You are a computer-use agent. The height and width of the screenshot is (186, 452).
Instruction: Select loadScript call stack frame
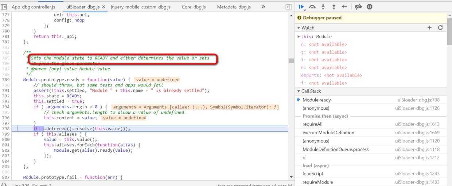[371, 174]
